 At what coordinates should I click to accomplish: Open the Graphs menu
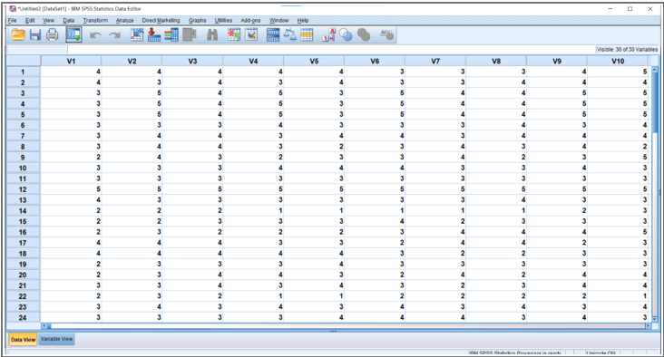tap(198, 20)
